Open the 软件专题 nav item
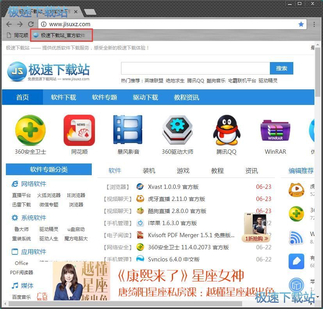This screenshot has width=323, height=309. 104,97
